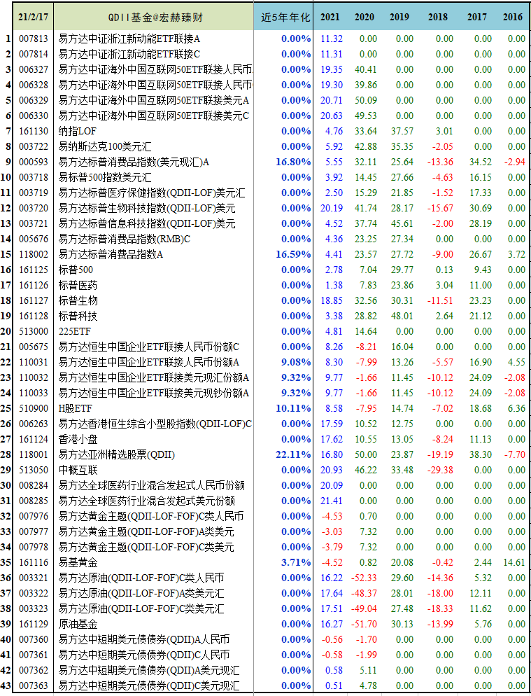Click the 2021 column header
The height and width of the screenshot is (696, 531).
pyautogui.click(x=330, y=18)
